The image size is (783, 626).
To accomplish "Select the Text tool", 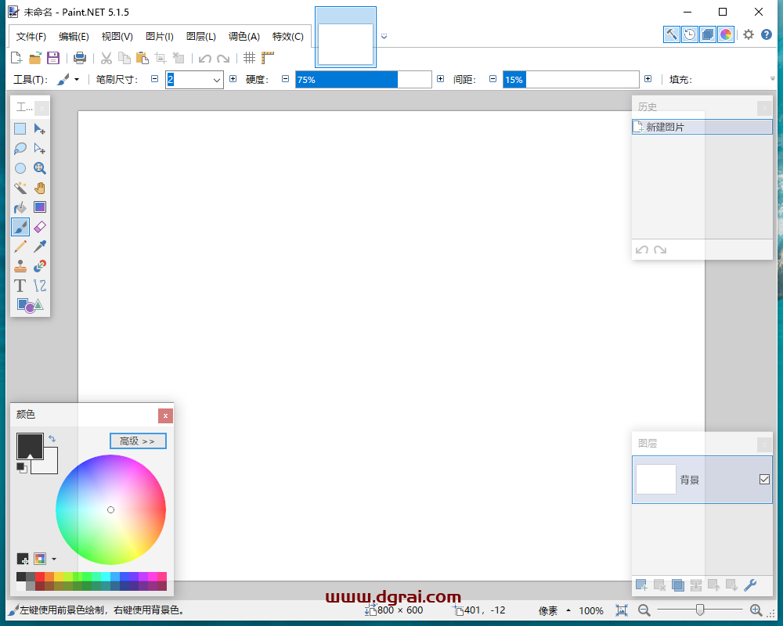I will click(x=20, y=286).
